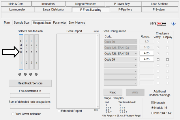Enable the Extended Report checkbox
Image resolution: width=180 pixels, height=120 pixels.
(59, 111)
